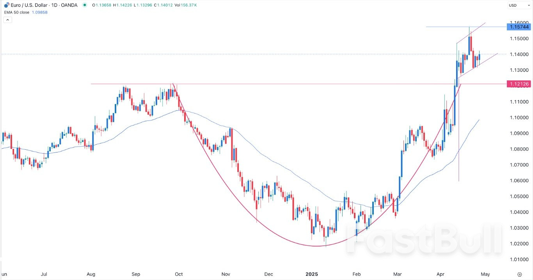
Task: Click the EMA value 1.09858
Action: tap(39, 12)
